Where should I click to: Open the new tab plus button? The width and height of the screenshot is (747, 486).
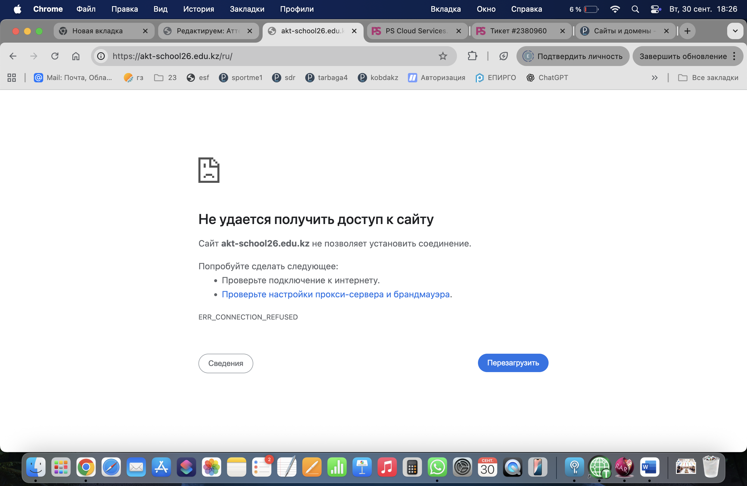point(687,31)
